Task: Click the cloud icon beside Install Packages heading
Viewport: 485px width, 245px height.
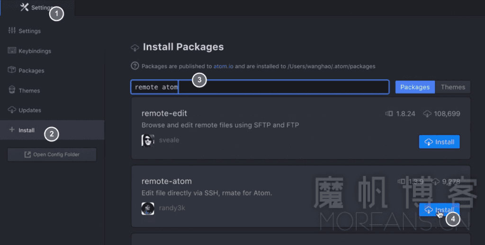Action: pos(135,48)
